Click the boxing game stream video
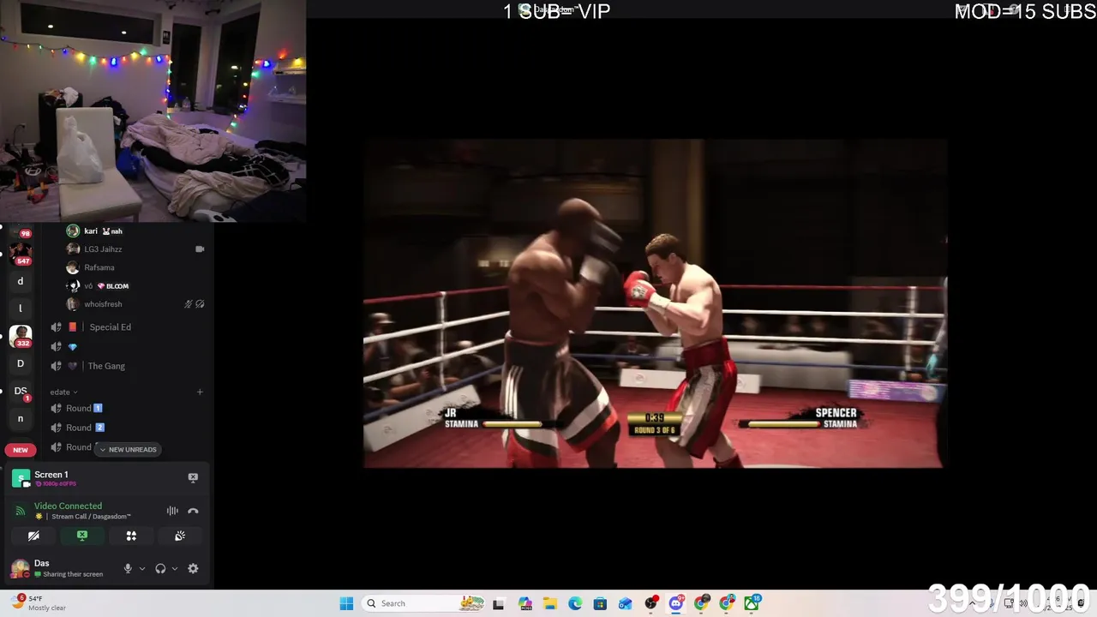 [x=656, y=303]
